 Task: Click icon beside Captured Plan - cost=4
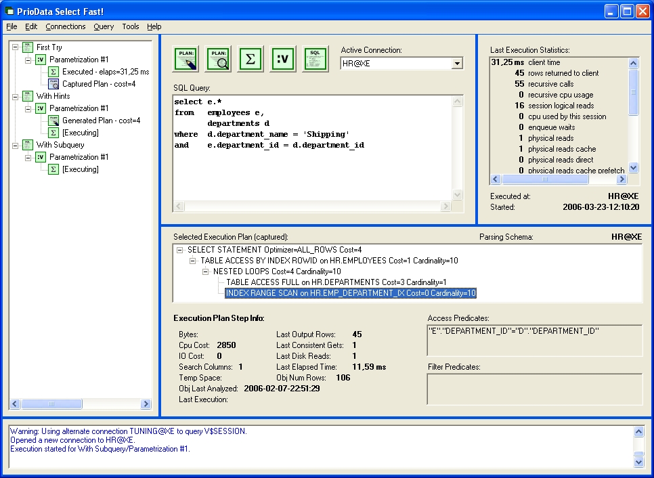(x=53, y=84)
